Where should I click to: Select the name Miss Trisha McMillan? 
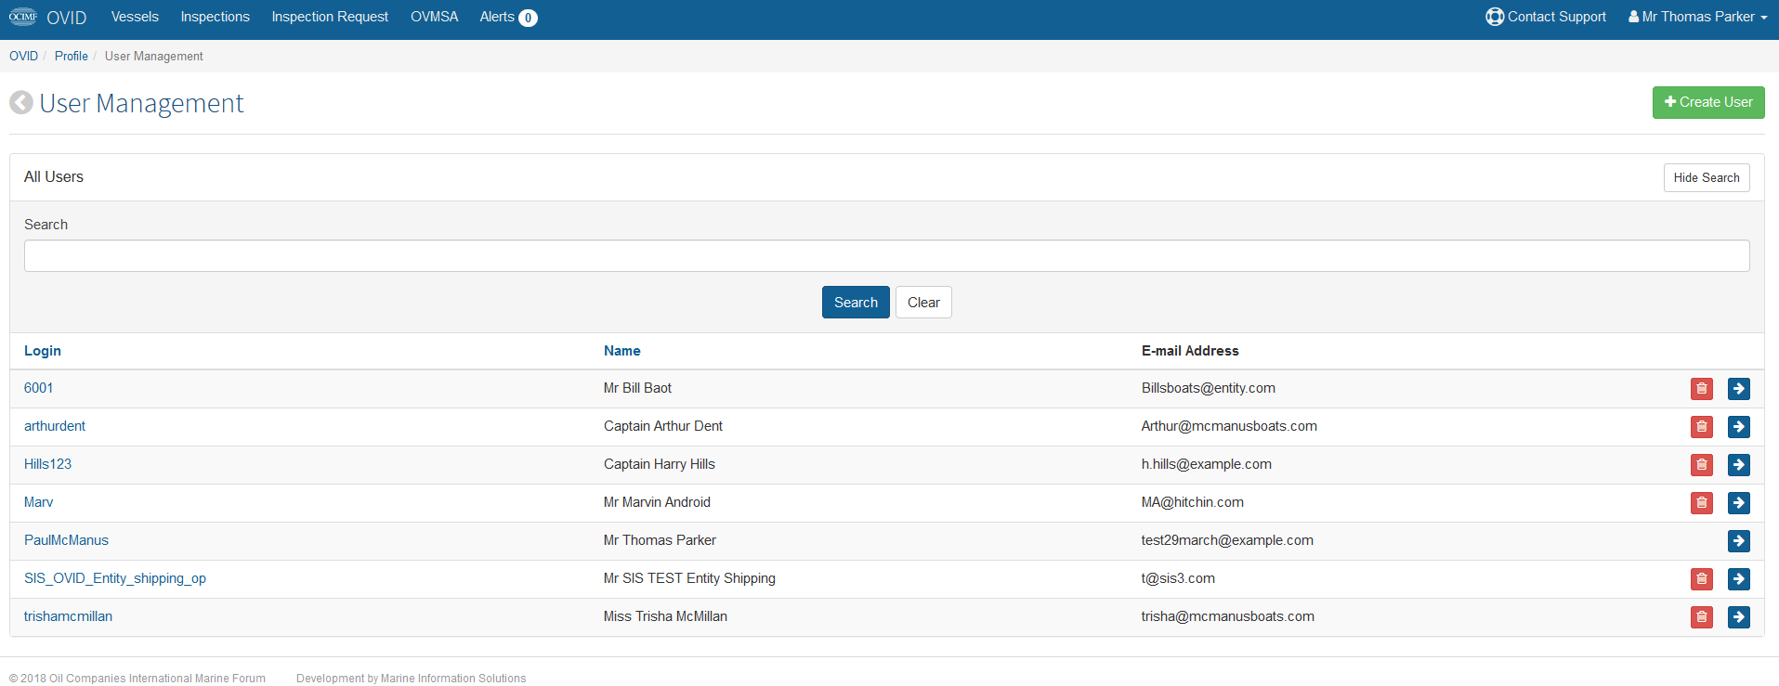click(x=665, y=616)
